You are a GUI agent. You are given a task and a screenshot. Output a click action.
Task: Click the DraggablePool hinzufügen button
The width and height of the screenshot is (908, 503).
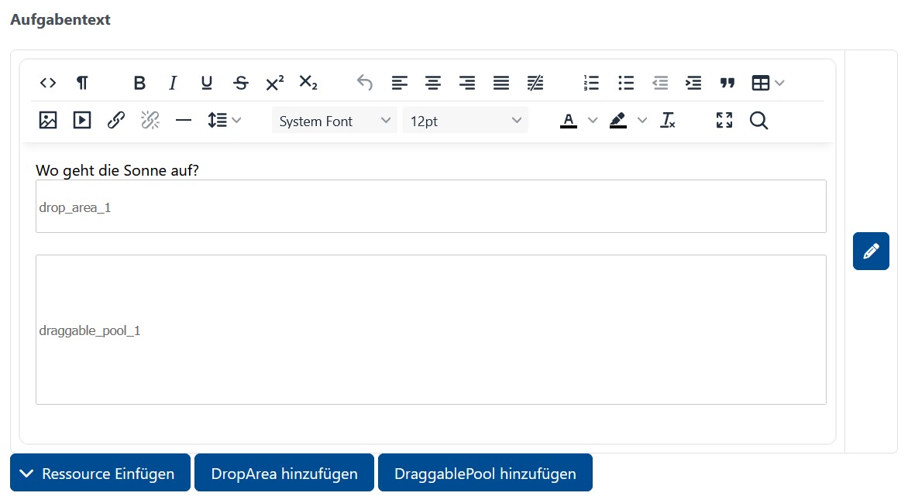(485, 473)
